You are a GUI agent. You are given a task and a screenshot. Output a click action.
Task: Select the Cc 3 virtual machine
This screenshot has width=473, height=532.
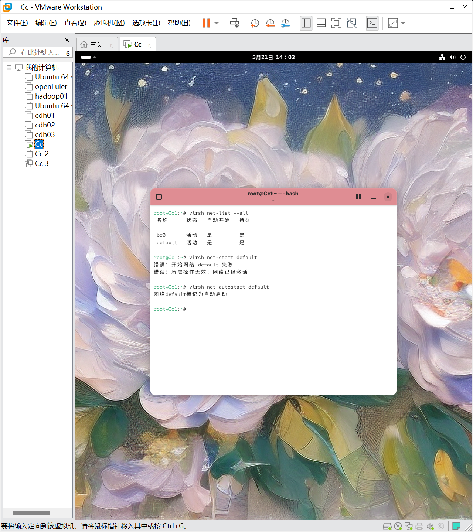[41, 163]
